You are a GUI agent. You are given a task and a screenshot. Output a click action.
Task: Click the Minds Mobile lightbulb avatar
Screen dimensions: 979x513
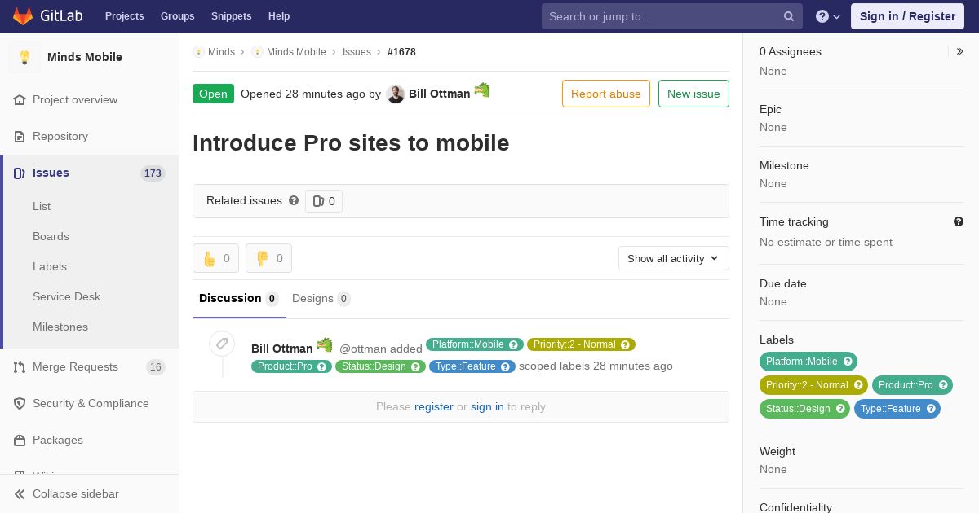point(24,57)
